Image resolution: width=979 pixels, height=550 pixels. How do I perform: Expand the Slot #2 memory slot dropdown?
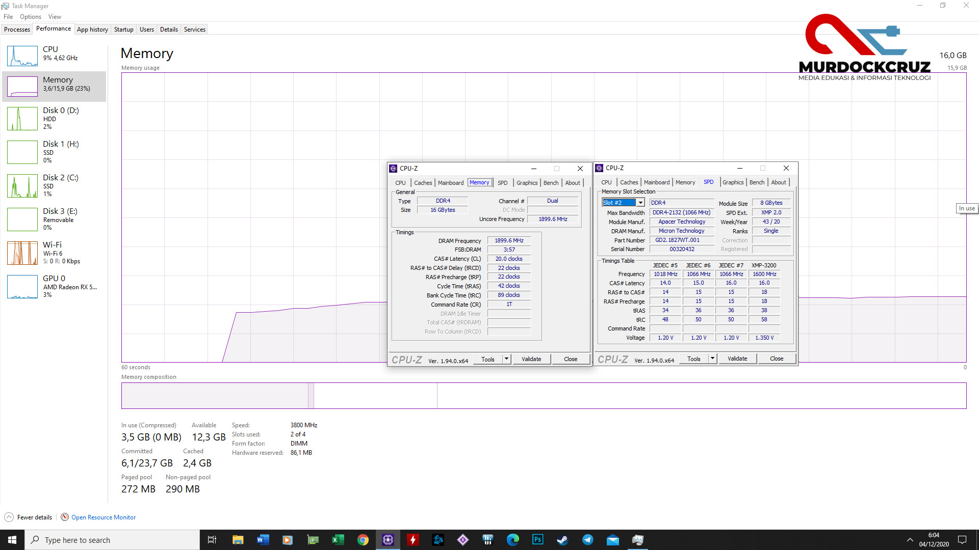point(640,203)
